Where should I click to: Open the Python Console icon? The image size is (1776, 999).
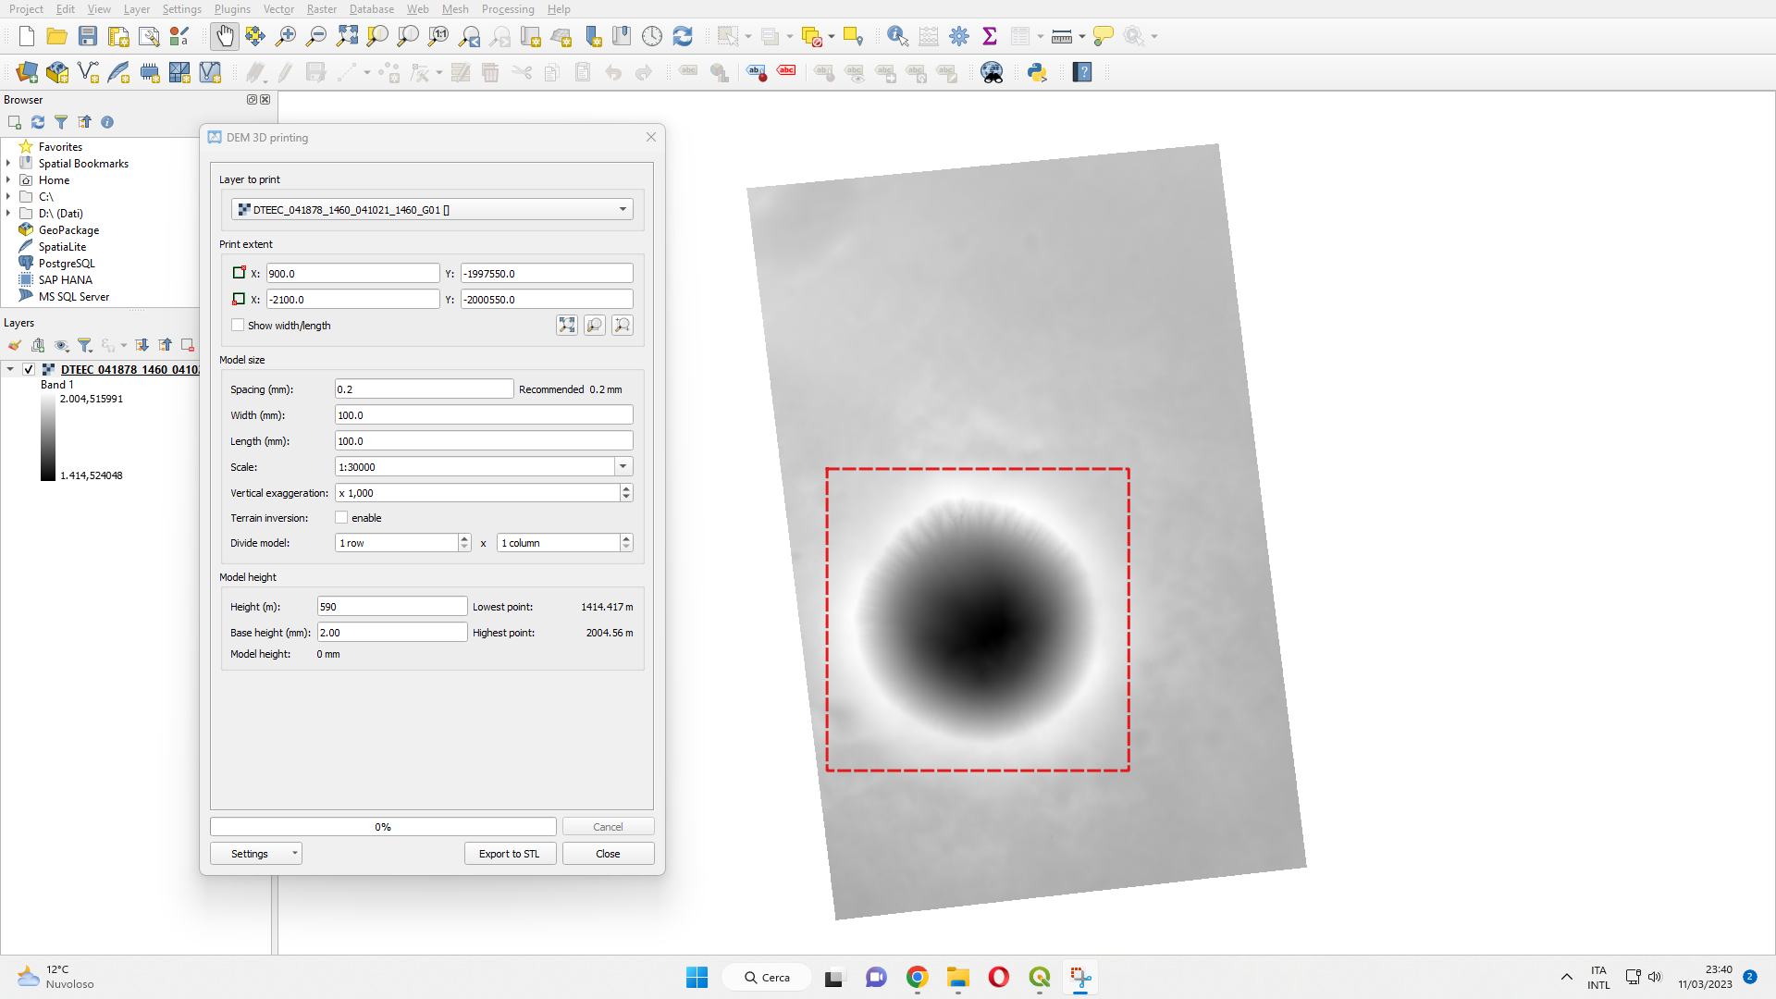(x=1037, y=72)
